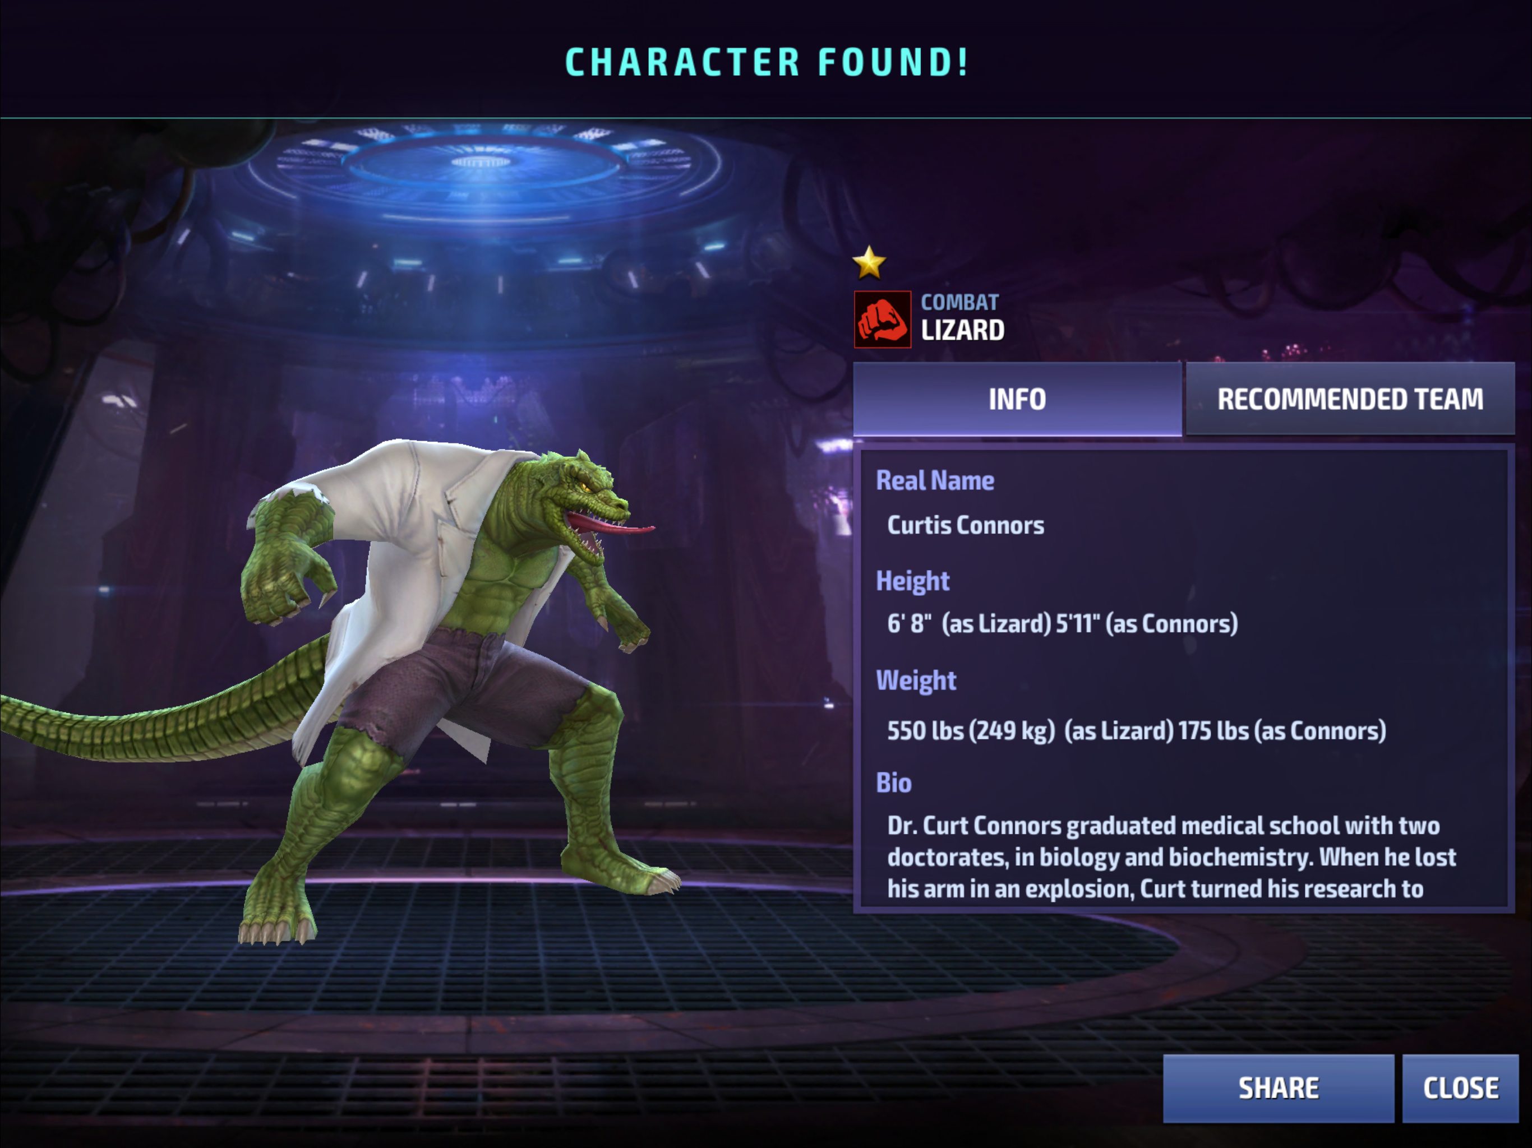Select the Curtis Connors real name text
The width and height of the screenshot is (1532, 1148).
click(x=966, y=525)
